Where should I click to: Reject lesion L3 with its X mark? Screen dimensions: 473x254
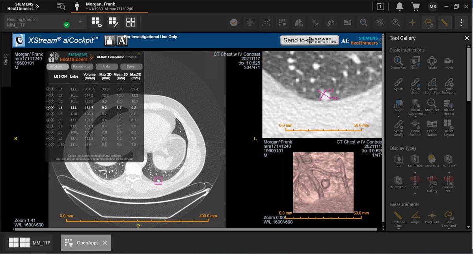point(52,101)
